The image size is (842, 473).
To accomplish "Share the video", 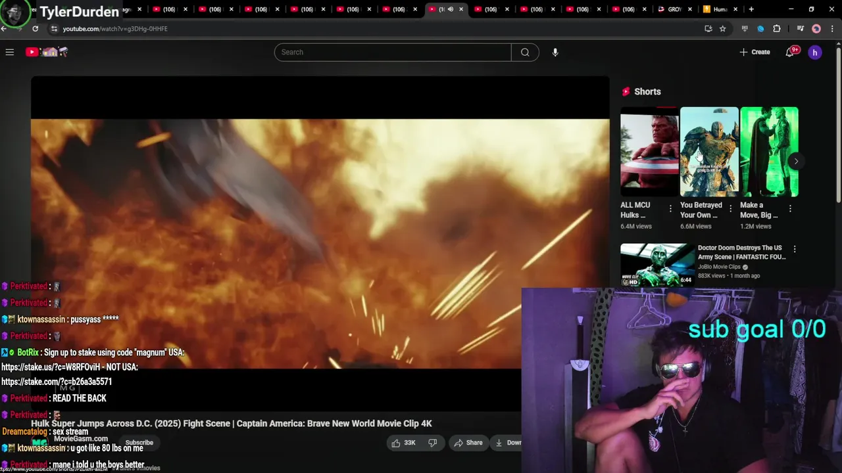I will pos(468,443).
